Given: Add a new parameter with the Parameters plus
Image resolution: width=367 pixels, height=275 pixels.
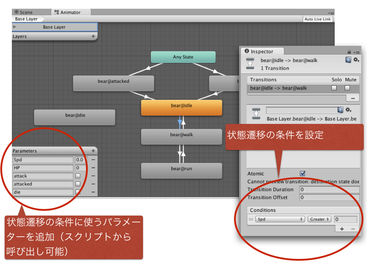Looking at the screenshot, I should click(x=93, y=151).
